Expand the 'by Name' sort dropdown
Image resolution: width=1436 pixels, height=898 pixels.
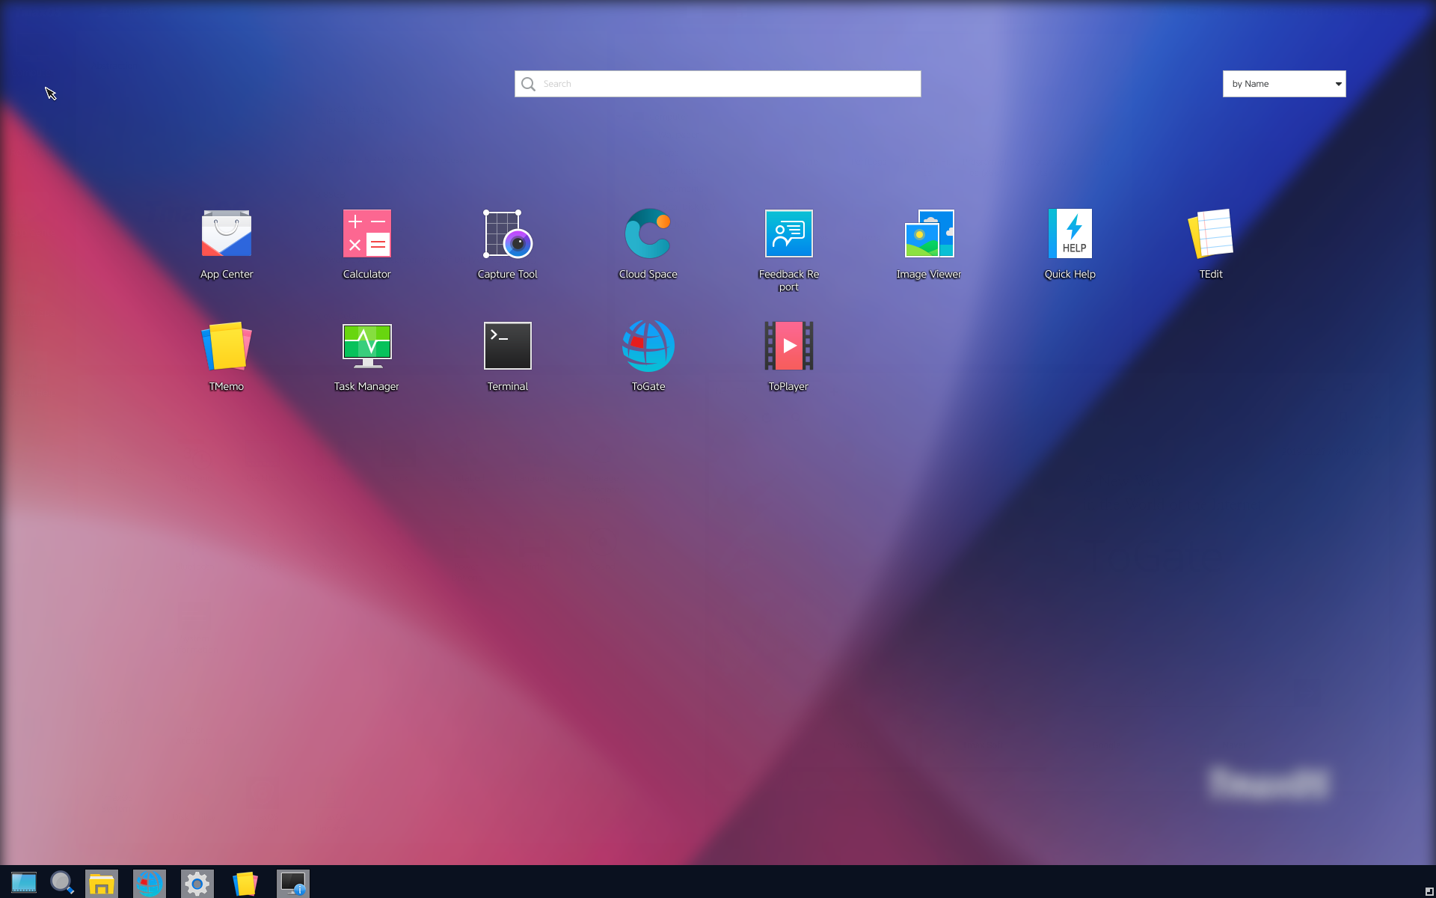click(1284, 84)
